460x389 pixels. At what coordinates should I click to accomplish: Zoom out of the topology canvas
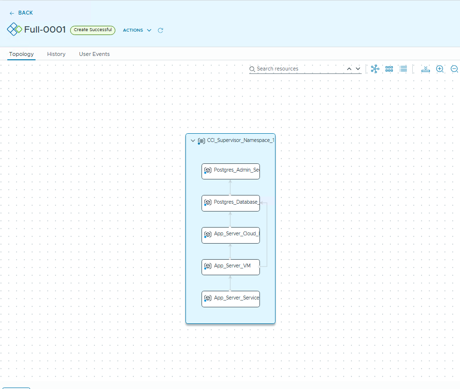454,69
